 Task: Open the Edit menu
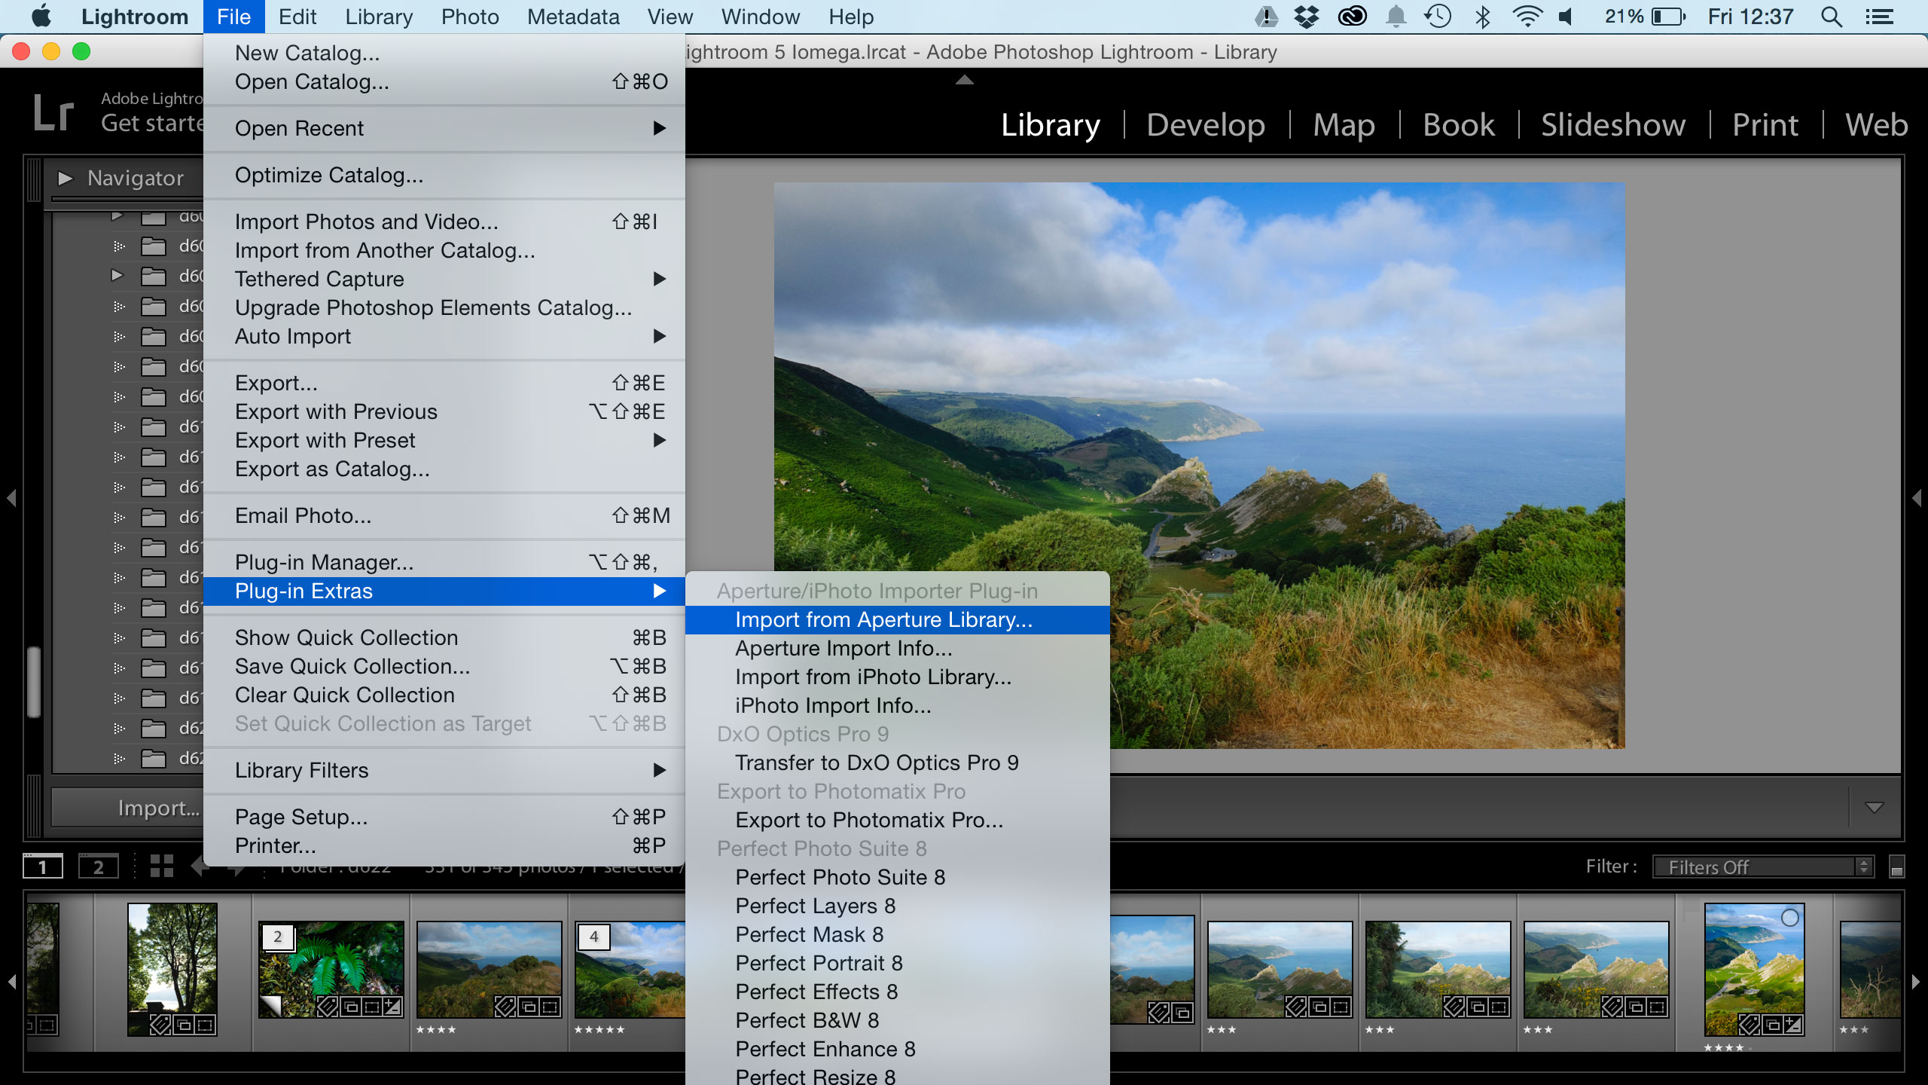tap(297, 17)
